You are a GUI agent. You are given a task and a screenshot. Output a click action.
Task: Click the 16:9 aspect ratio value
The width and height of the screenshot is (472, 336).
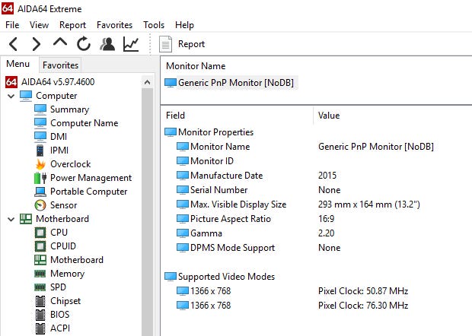[x=326, y=219]
